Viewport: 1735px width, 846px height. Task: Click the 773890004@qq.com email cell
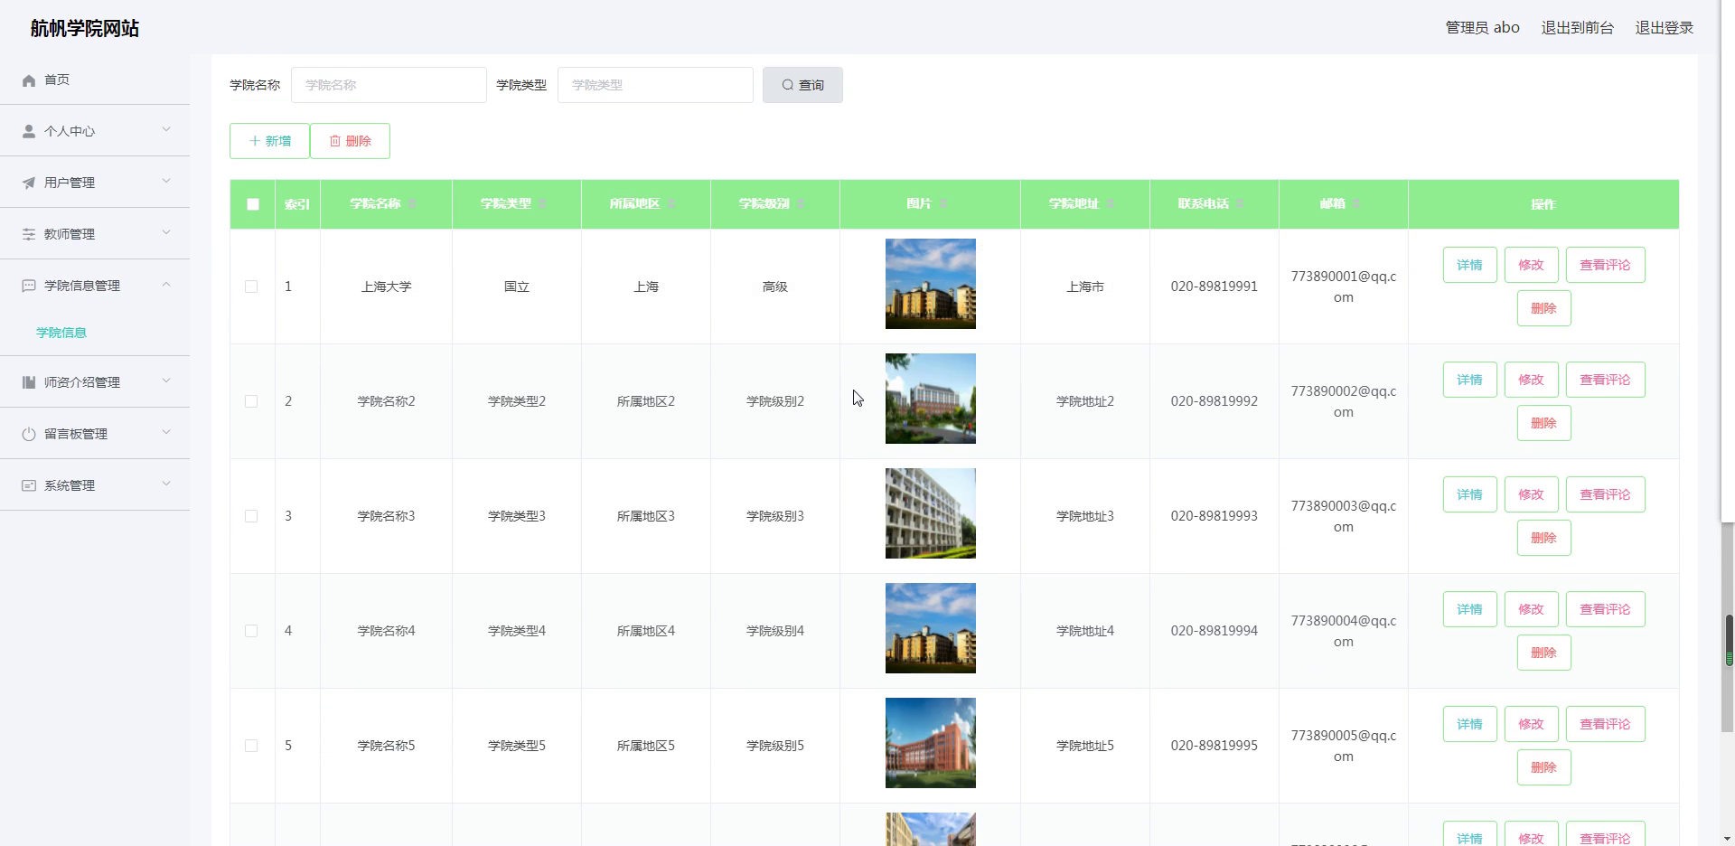tap(1343, 631)
